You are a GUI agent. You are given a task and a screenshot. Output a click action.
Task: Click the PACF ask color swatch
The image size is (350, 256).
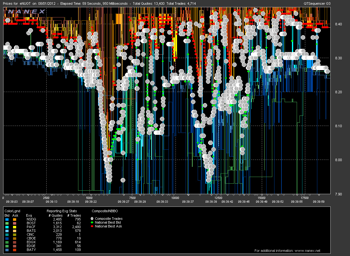pyautogui.click(x=15, y=227)
